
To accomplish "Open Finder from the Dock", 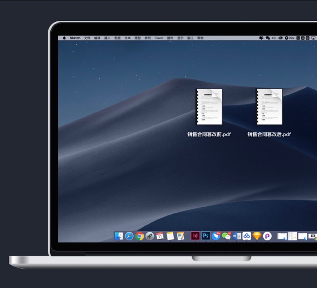I will coord(119,236).
